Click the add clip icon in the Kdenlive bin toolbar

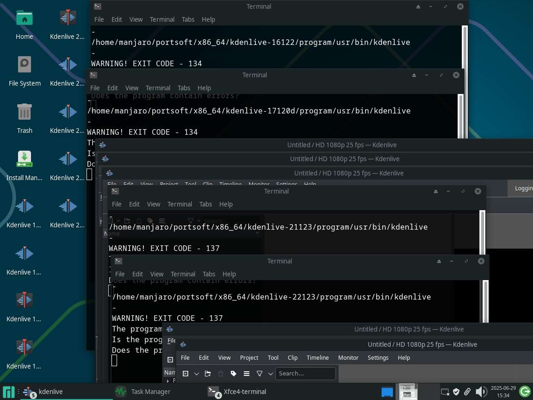[186, 374]
